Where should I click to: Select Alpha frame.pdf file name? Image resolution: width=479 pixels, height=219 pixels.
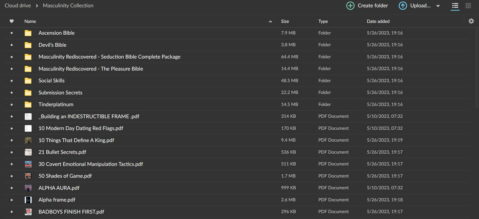[x=57, y=200]
